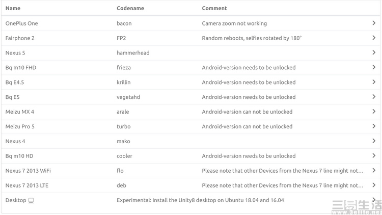Open Meizu MX 4 arale arrow

pyautogui.click(x=374, y=112)
